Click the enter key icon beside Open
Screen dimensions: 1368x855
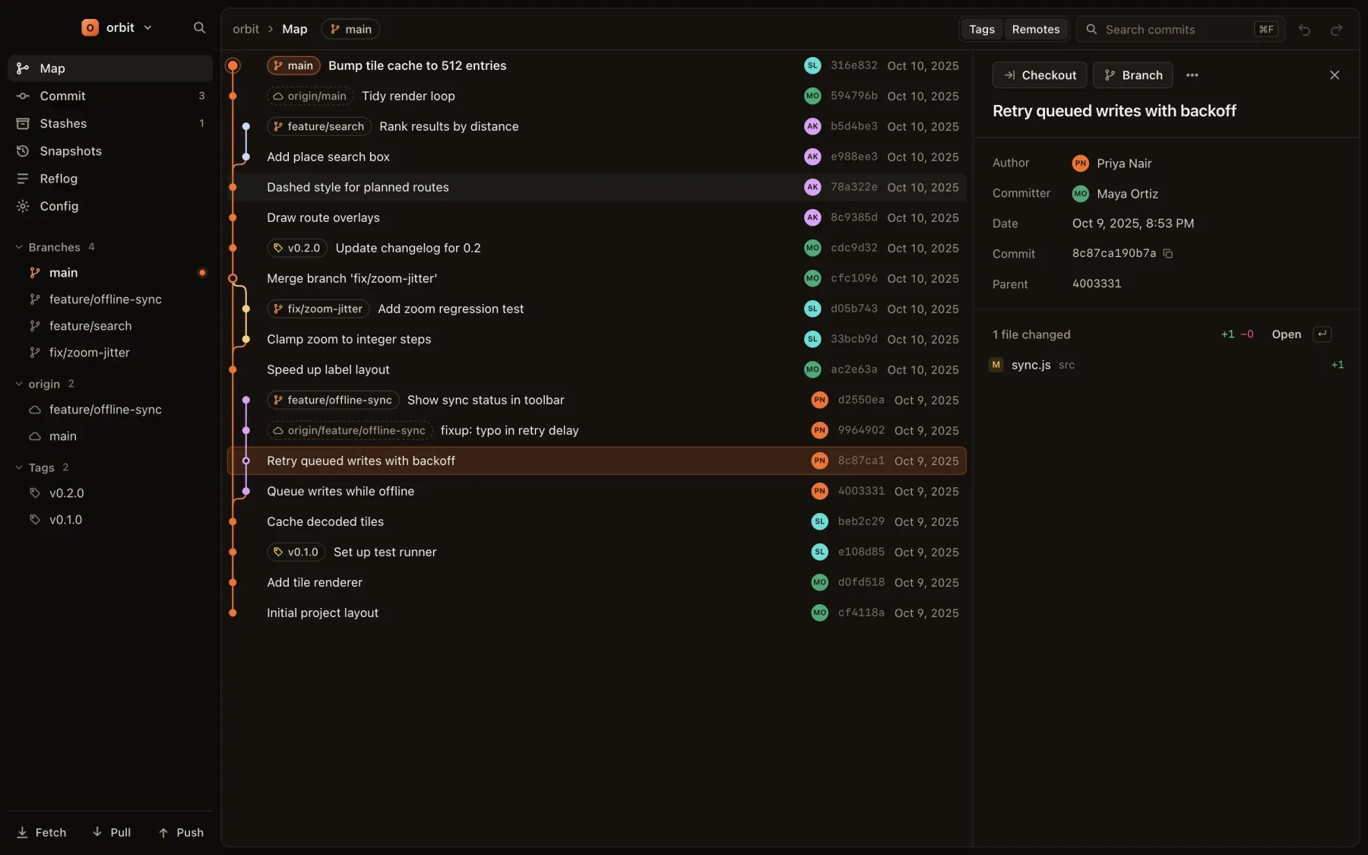1322,334
